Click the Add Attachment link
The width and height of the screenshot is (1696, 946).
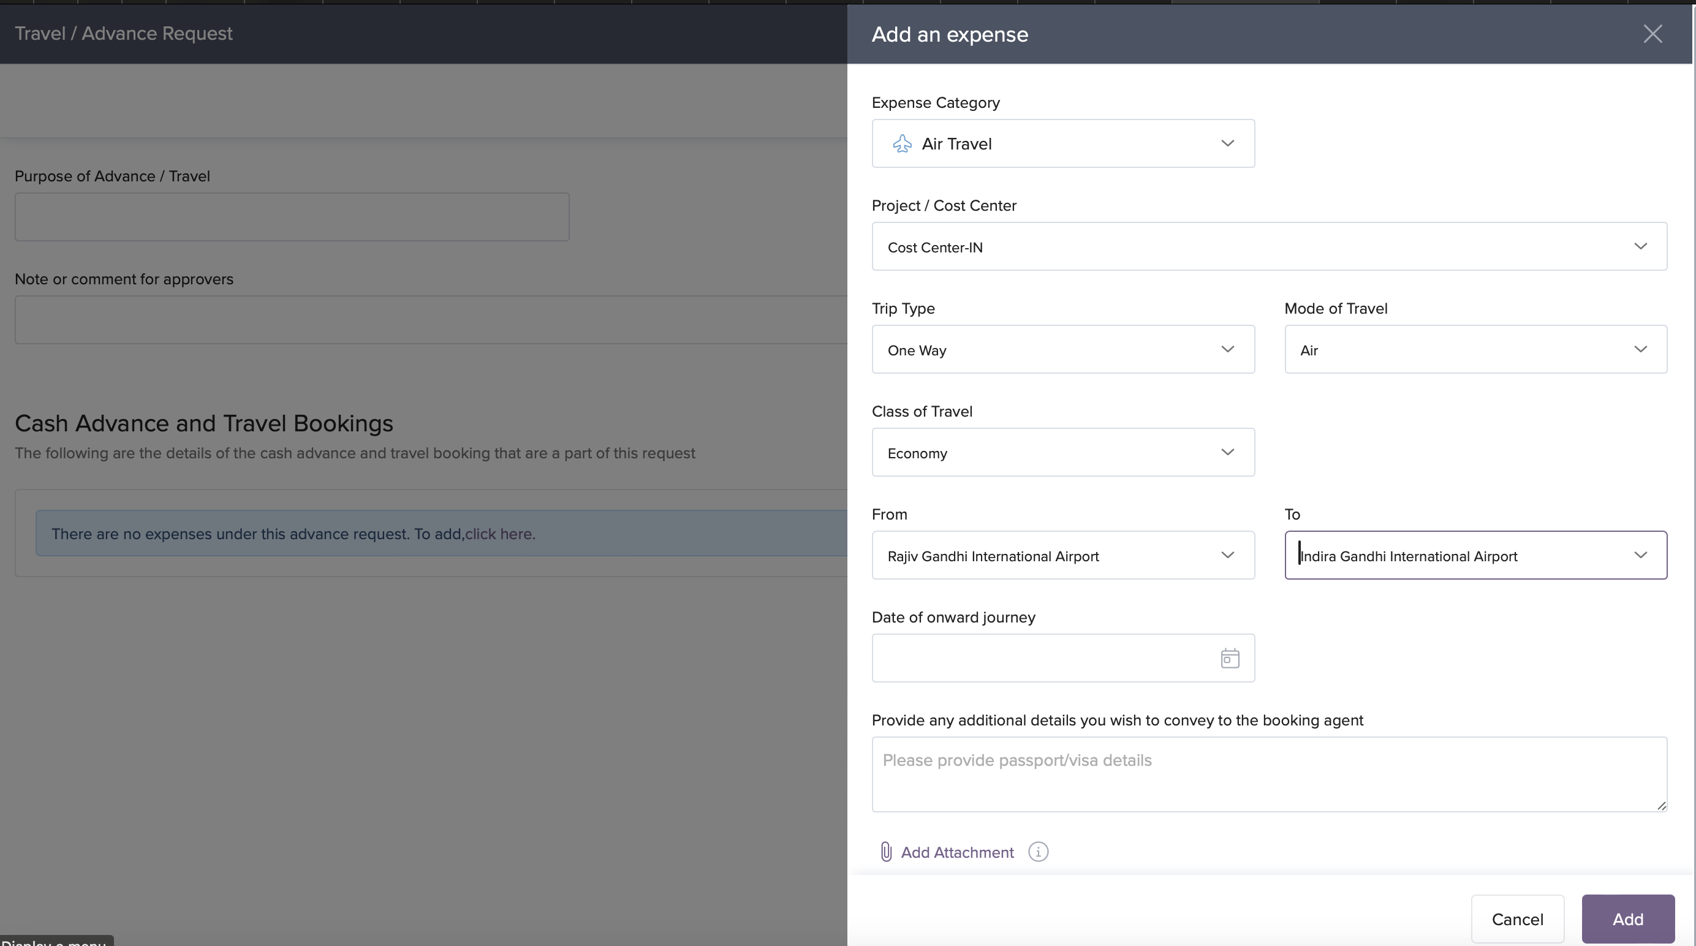[956, 852]
